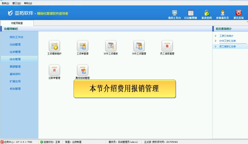The width and height of the screenshot is (248, 144).
Task: Click 修改密码 lock icon
Action: click(207, 13)
